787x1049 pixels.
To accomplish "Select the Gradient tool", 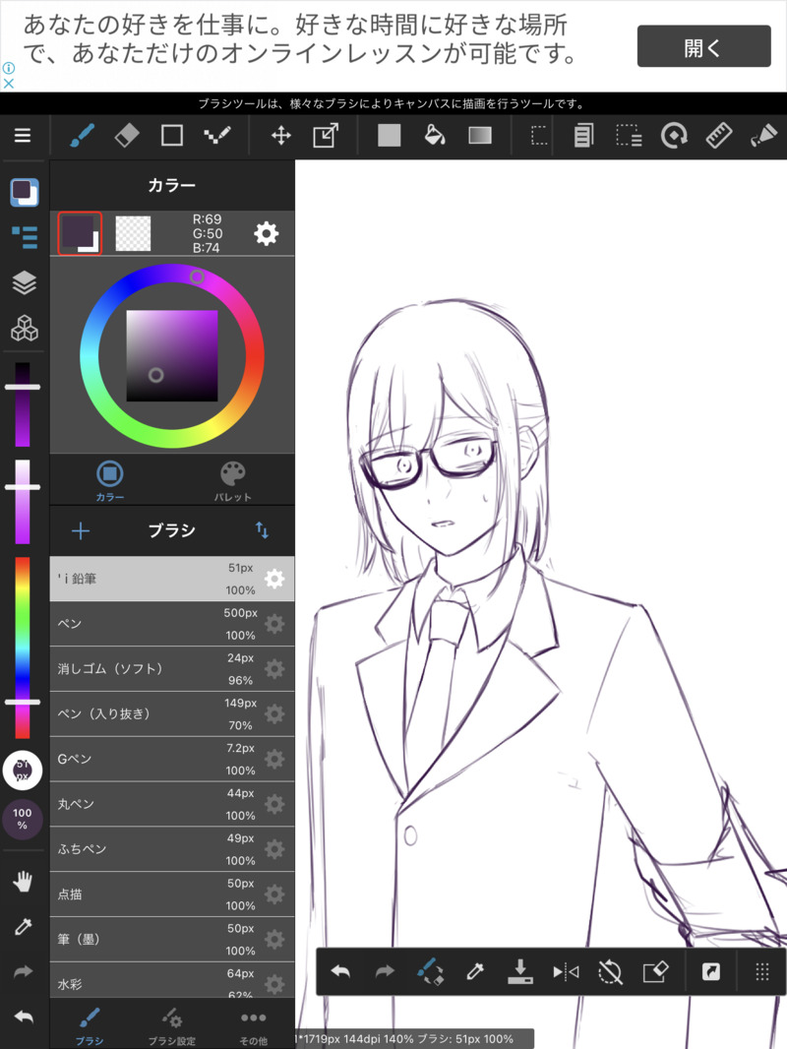I will tap(480, 136).
